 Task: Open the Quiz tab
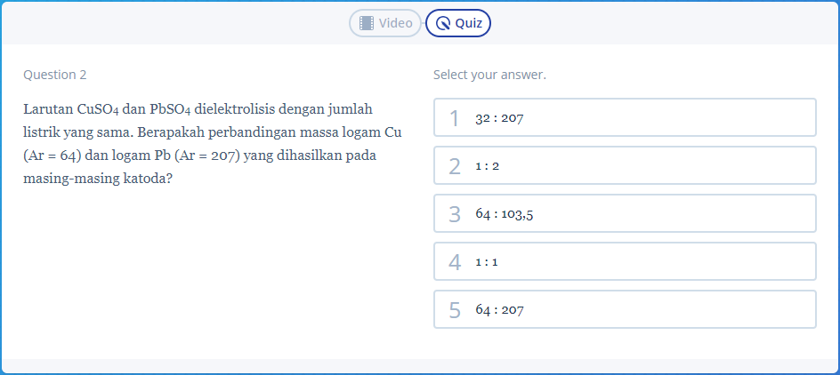point(458,23)
